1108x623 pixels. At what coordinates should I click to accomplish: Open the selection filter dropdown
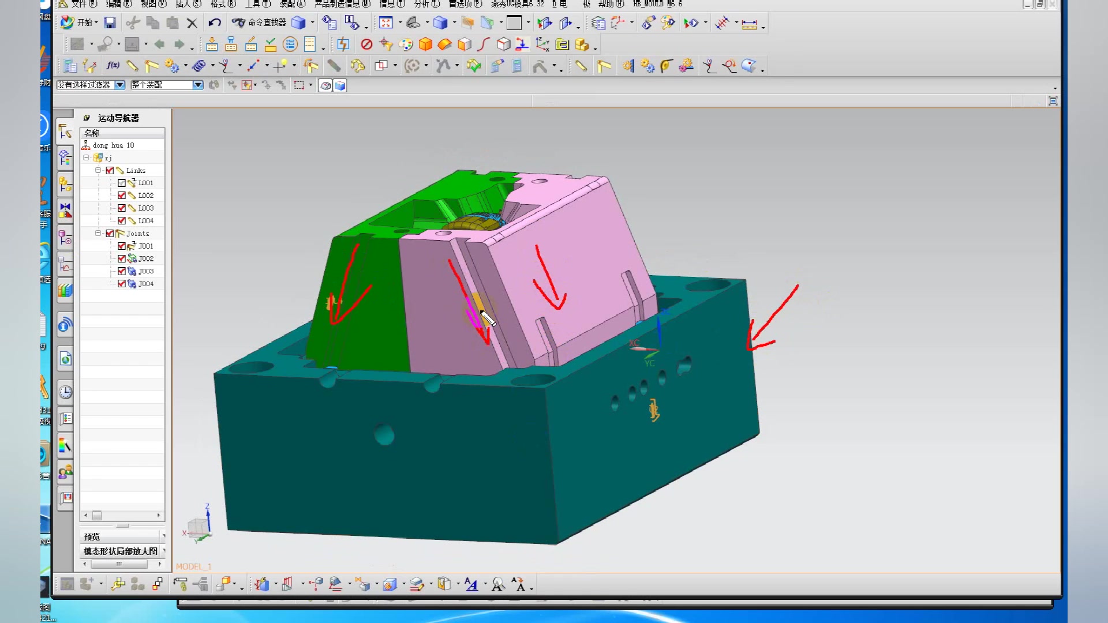click(120, 85)
